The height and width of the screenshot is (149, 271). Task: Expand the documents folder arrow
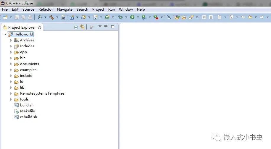coord(11,64)
